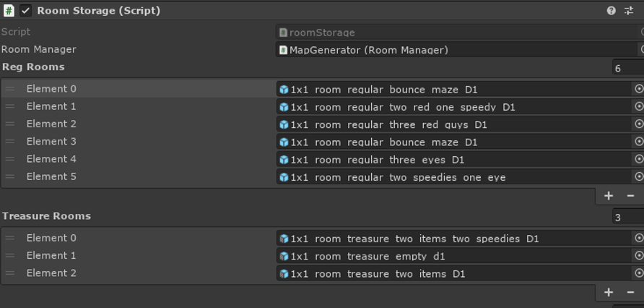Image resolution: width=644 pixels, height=308 pixels.
Task: Click the Room Storage script hash icon
Action: (x=9, y=11)
